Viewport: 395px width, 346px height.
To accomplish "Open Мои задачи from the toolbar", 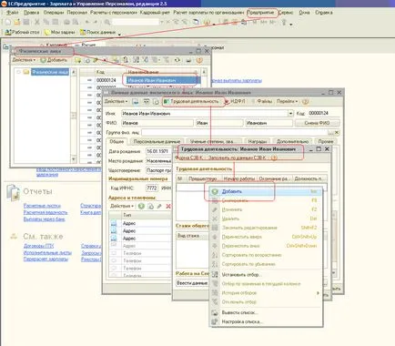I will (60, 32).
